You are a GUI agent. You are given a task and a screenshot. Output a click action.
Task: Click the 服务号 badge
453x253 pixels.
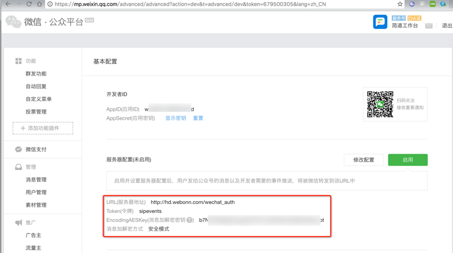399,18
